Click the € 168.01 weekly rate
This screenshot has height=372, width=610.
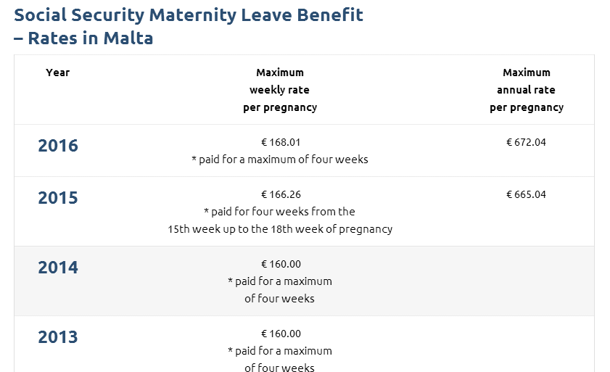point(280,142)
